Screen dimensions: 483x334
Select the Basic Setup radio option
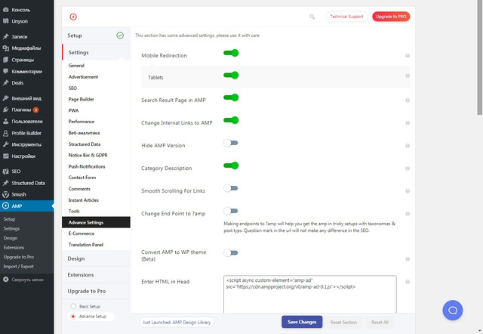point(73,306)
